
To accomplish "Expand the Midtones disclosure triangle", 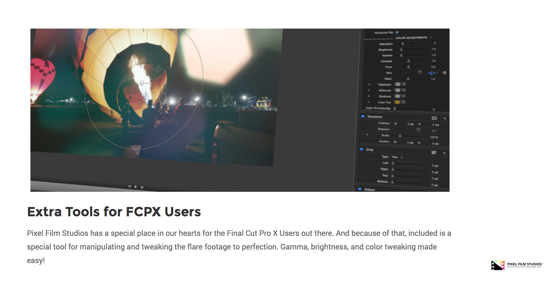I will click(x=369, y=90).
